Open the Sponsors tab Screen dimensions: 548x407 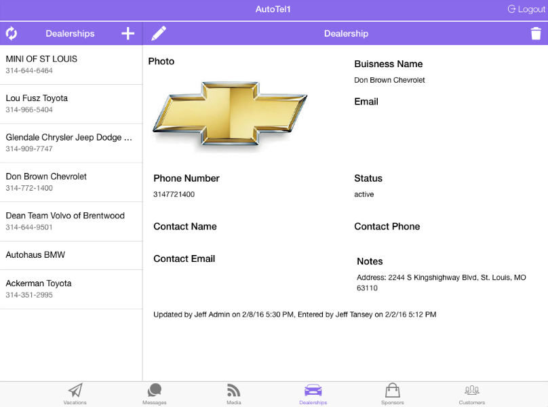click(393, 394)
